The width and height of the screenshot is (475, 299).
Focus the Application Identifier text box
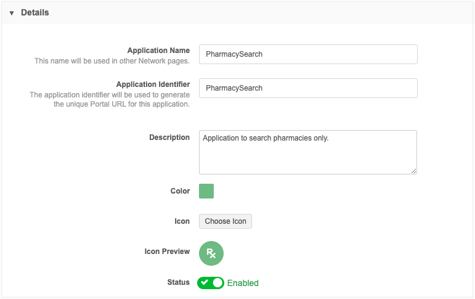point(308,88)
